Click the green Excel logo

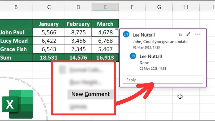18,104
